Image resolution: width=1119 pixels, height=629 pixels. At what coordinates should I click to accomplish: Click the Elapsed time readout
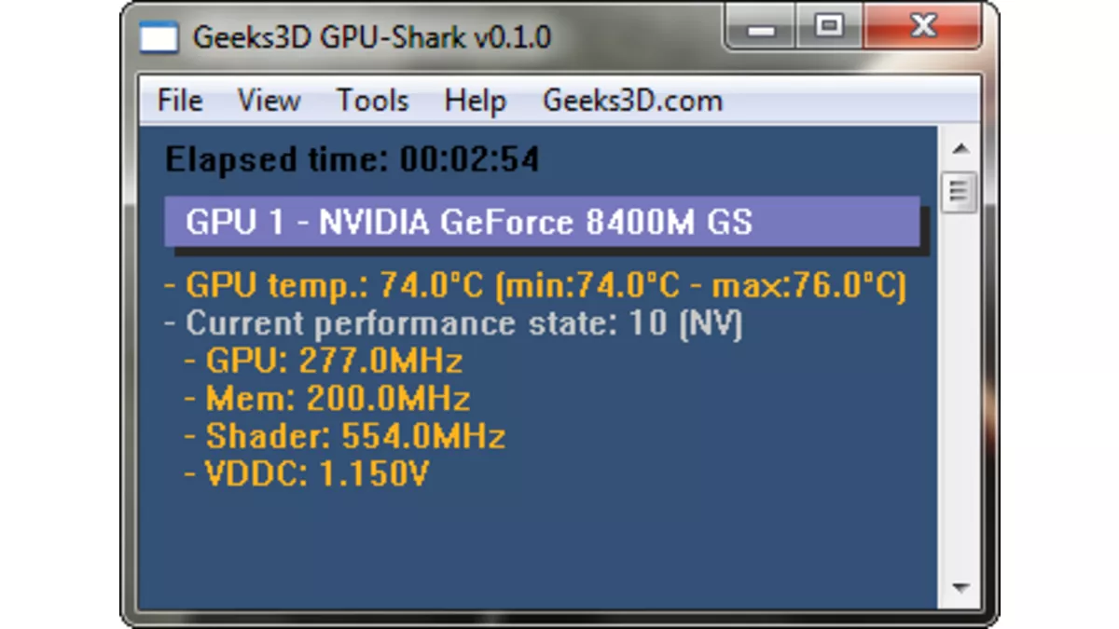click(352, 159)
